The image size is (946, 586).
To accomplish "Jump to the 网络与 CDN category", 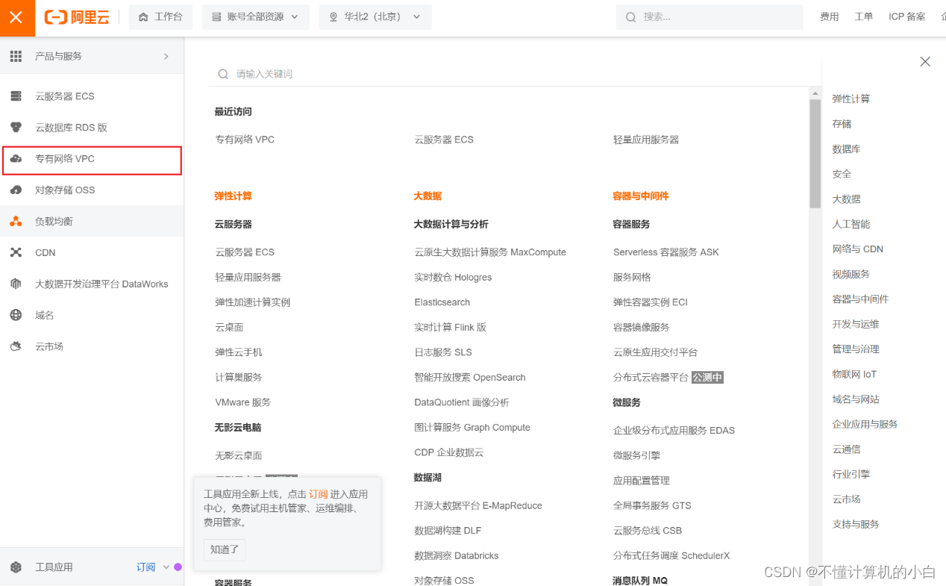I will point(858,249).
